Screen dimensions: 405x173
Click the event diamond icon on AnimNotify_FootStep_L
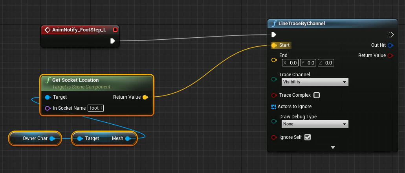pyautogui.click(x=47, y=30)
